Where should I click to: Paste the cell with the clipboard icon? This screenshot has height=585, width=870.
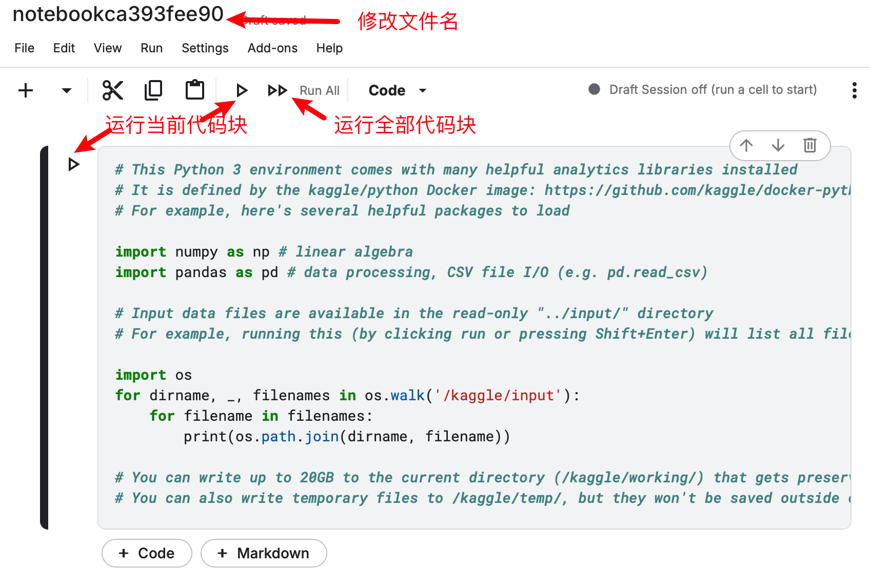194,90
